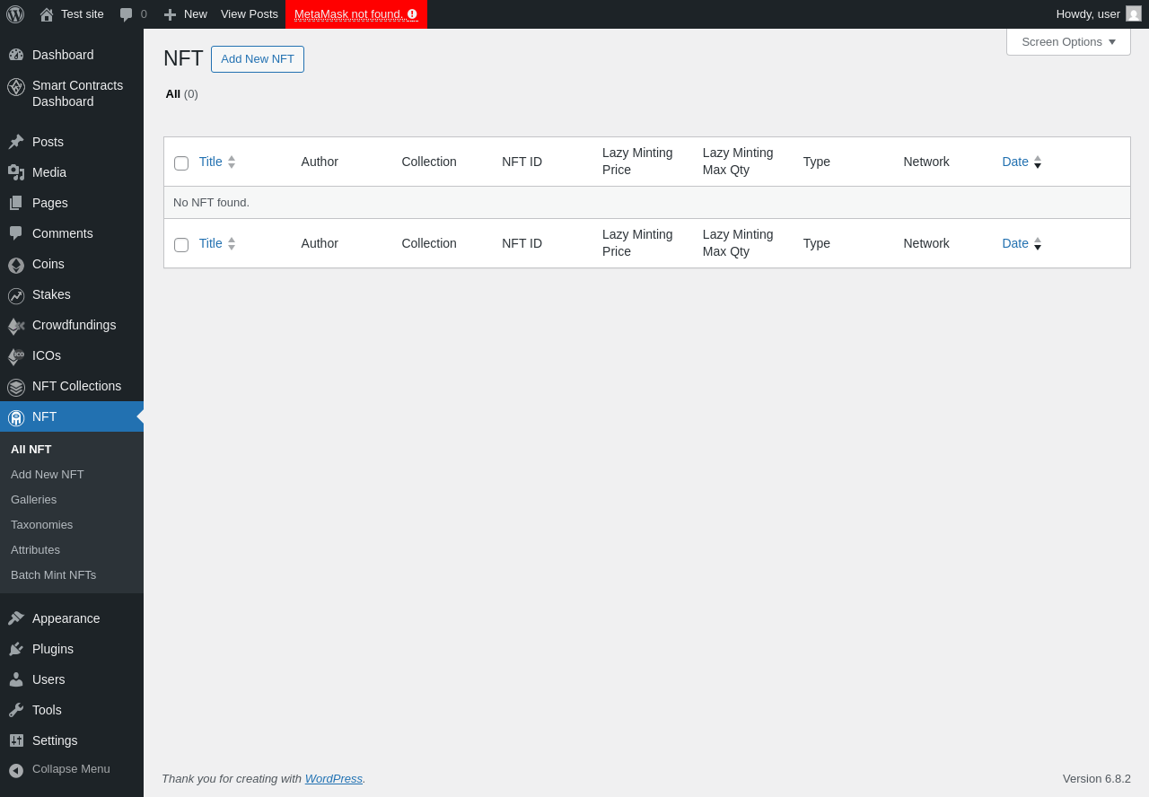Click the header "Lazy Minting Price" column text
The width and height of the screenshot is (1149, 797).
coord(637,162)
